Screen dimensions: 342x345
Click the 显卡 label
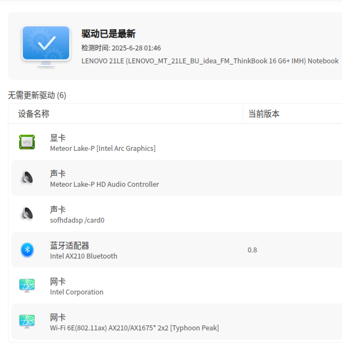coord(58,138)
